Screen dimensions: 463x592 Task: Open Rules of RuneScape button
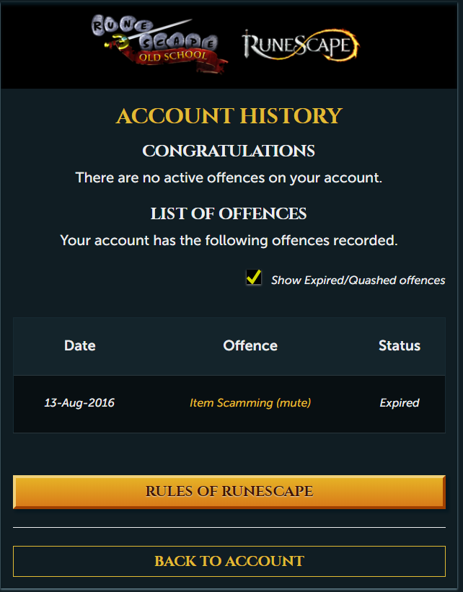pyautogui.click(x=229, y=492)
